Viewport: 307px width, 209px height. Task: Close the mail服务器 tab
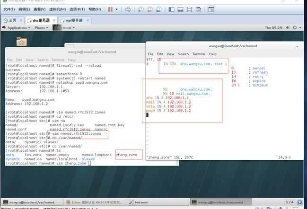(x=88, y=20)
